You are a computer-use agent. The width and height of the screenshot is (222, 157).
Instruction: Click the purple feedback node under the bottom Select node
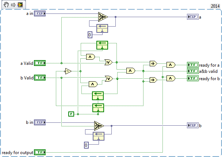tap(99, 136)
